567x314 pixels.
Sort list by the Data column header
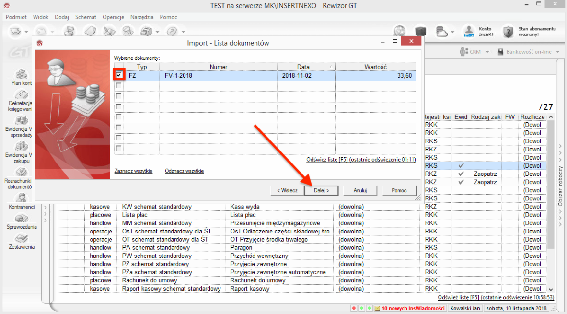coord(303,67)
